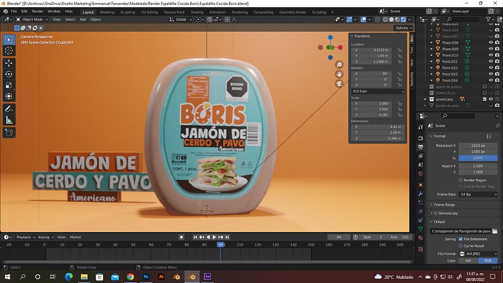Enable the Render Region checkbox
This screenshot has width=503, height=283.
[x=460, y=180]
